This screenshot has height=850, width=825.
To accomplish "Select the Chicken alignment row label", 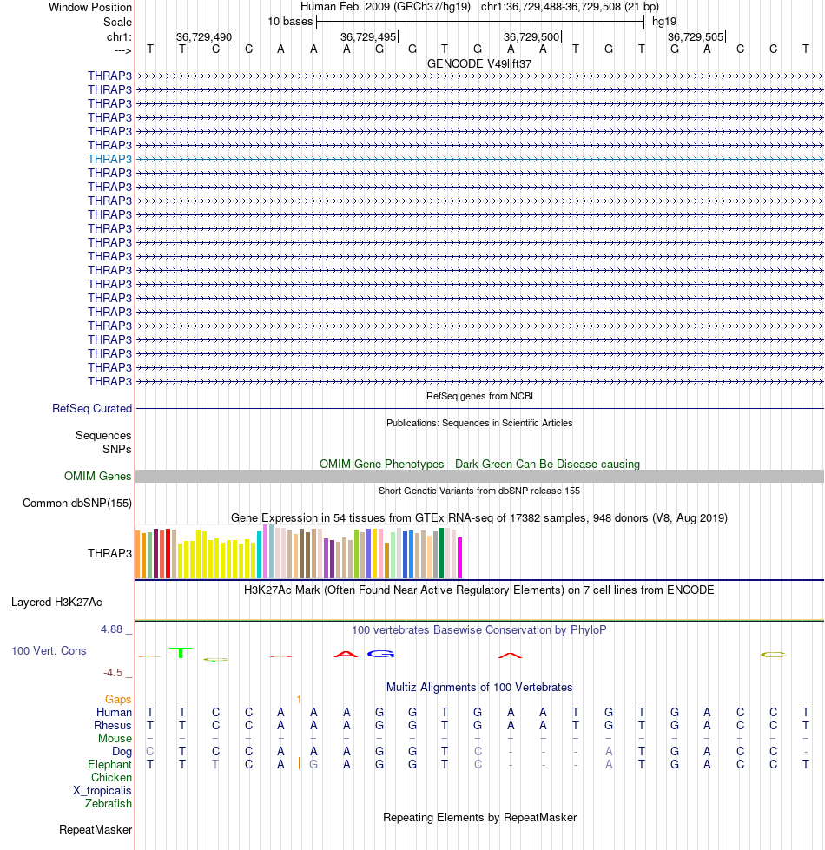I will pos(111,777).
